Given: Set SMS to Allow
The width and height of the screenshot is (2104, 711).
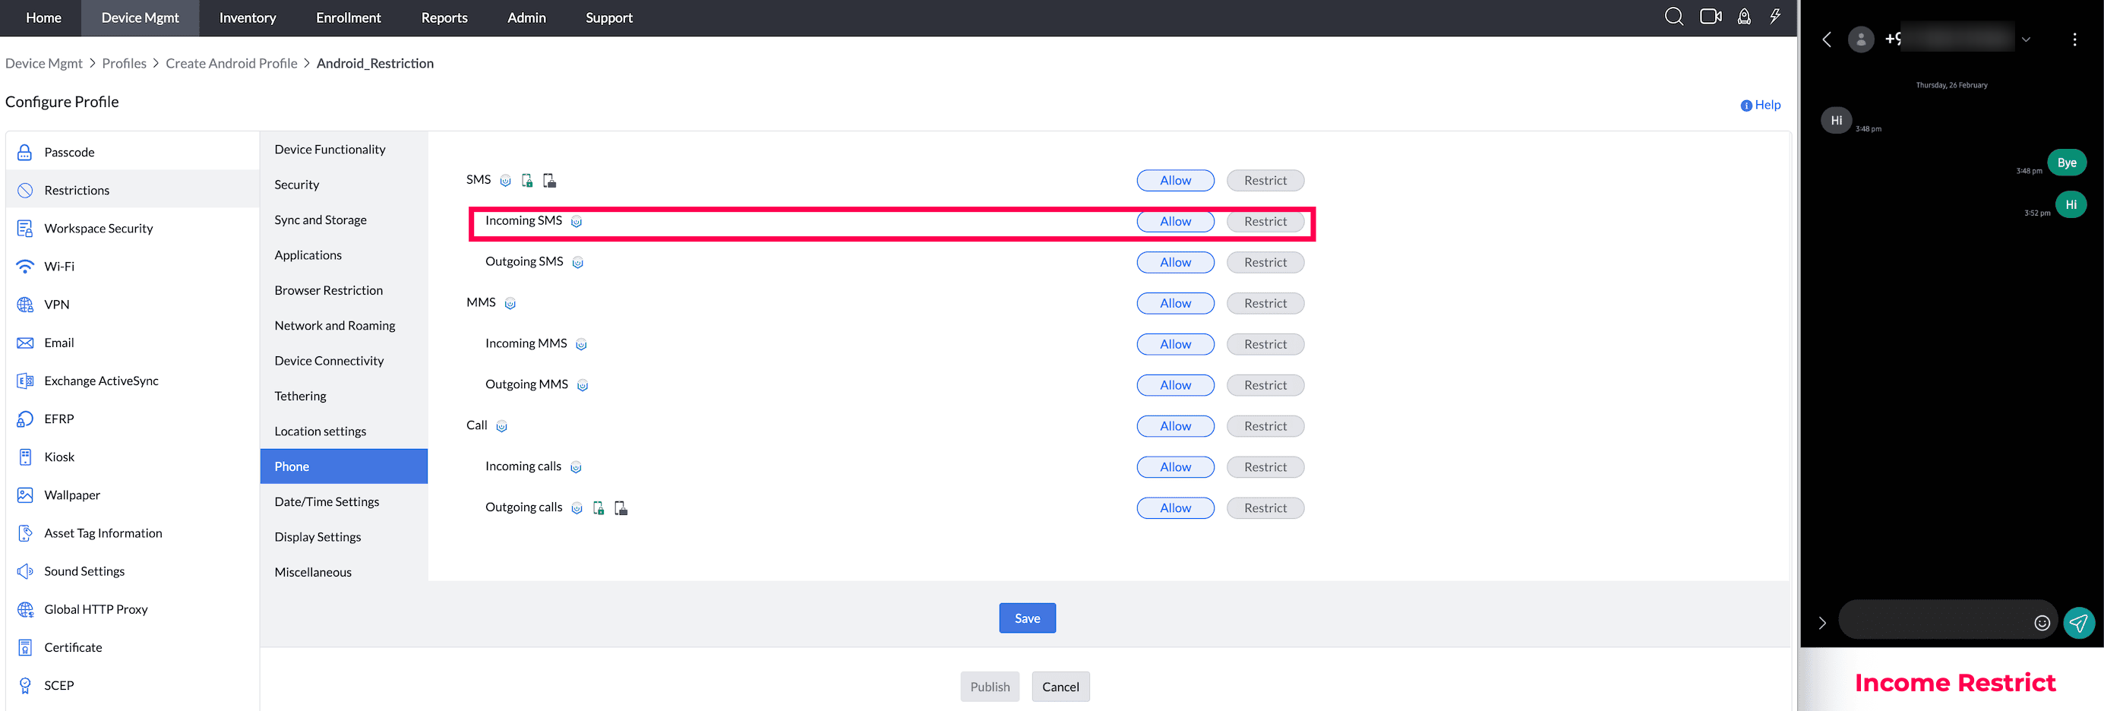Looking at the screenshot, I should coord(1175,181).
